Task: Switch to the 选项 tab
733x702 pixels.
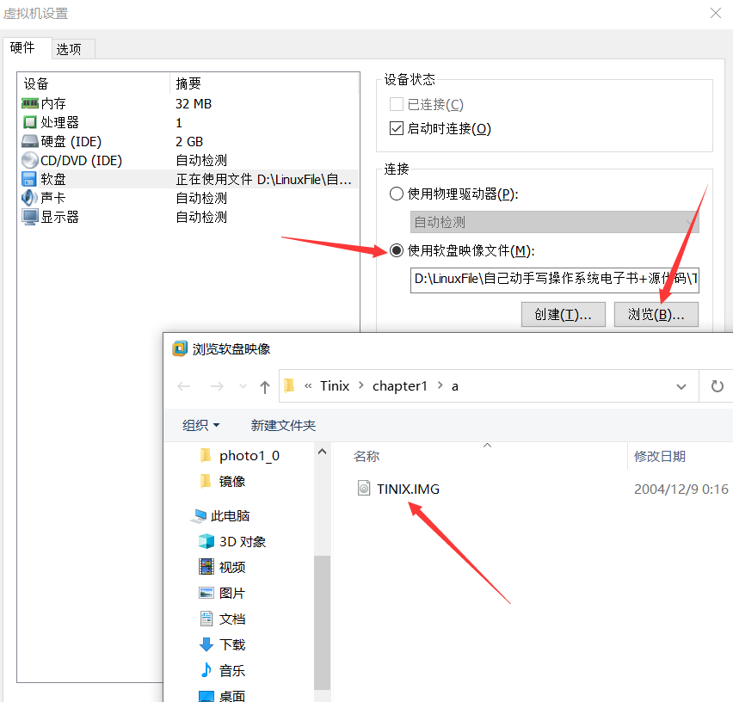Action: coord(69,49)
